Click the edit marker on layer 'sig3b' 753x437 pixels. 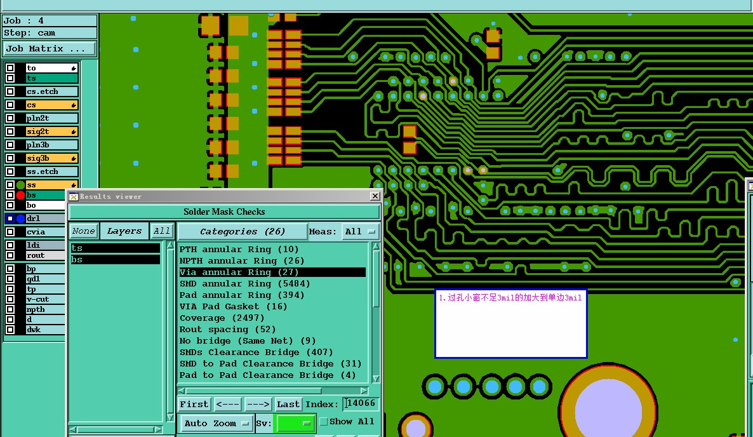pos(74,158)
